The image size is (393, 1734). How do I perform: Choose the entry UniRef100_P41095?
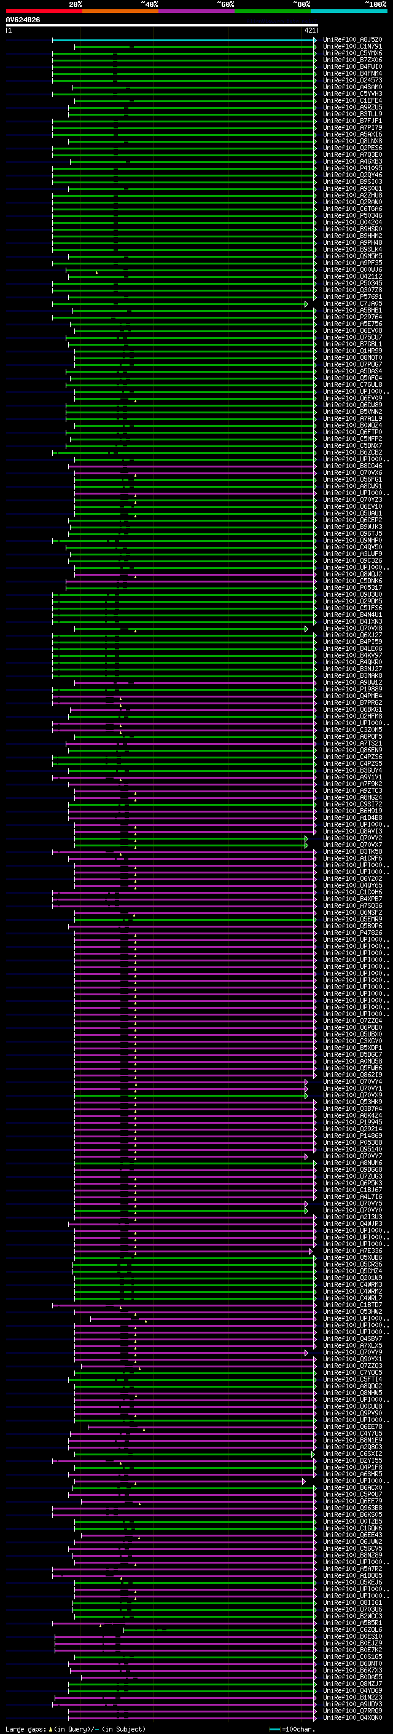352,169
